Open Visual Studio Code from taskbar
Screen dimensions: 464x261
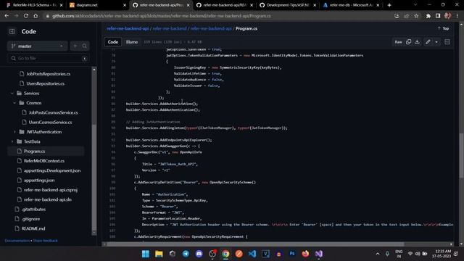[x=252, y=254]
